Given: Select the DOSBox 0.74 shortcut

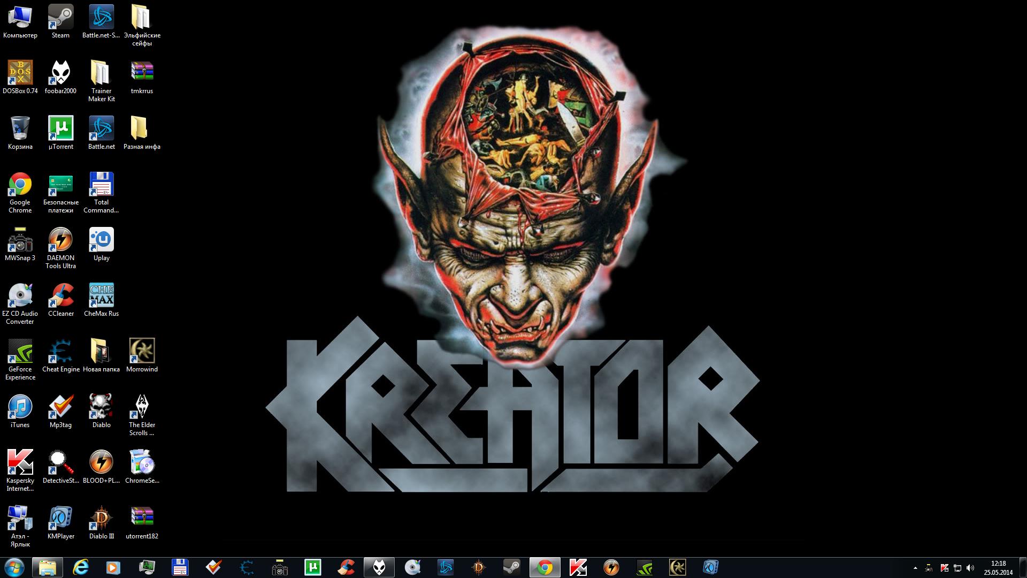Looking at the screenshot, I should click(20, 78).
